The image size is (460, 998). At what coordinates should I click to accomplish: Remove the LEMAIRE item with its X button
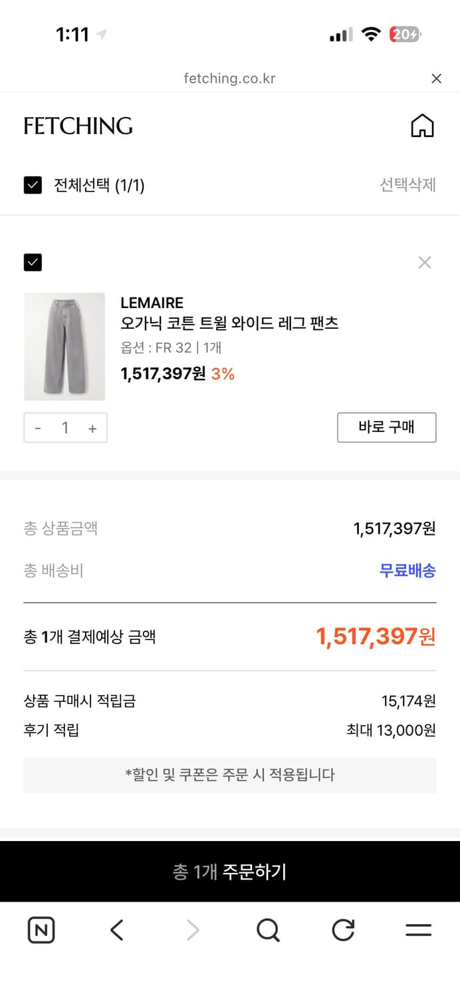pyautogui.click(x=425, y=262)
